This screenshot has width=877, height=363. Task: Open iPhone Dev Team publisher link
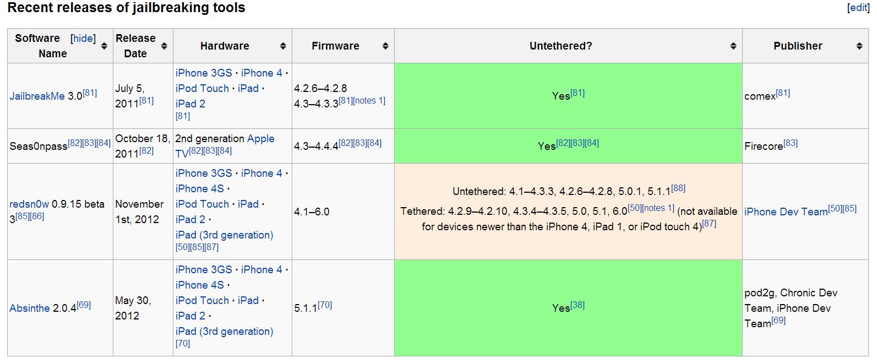click(786, 212)
